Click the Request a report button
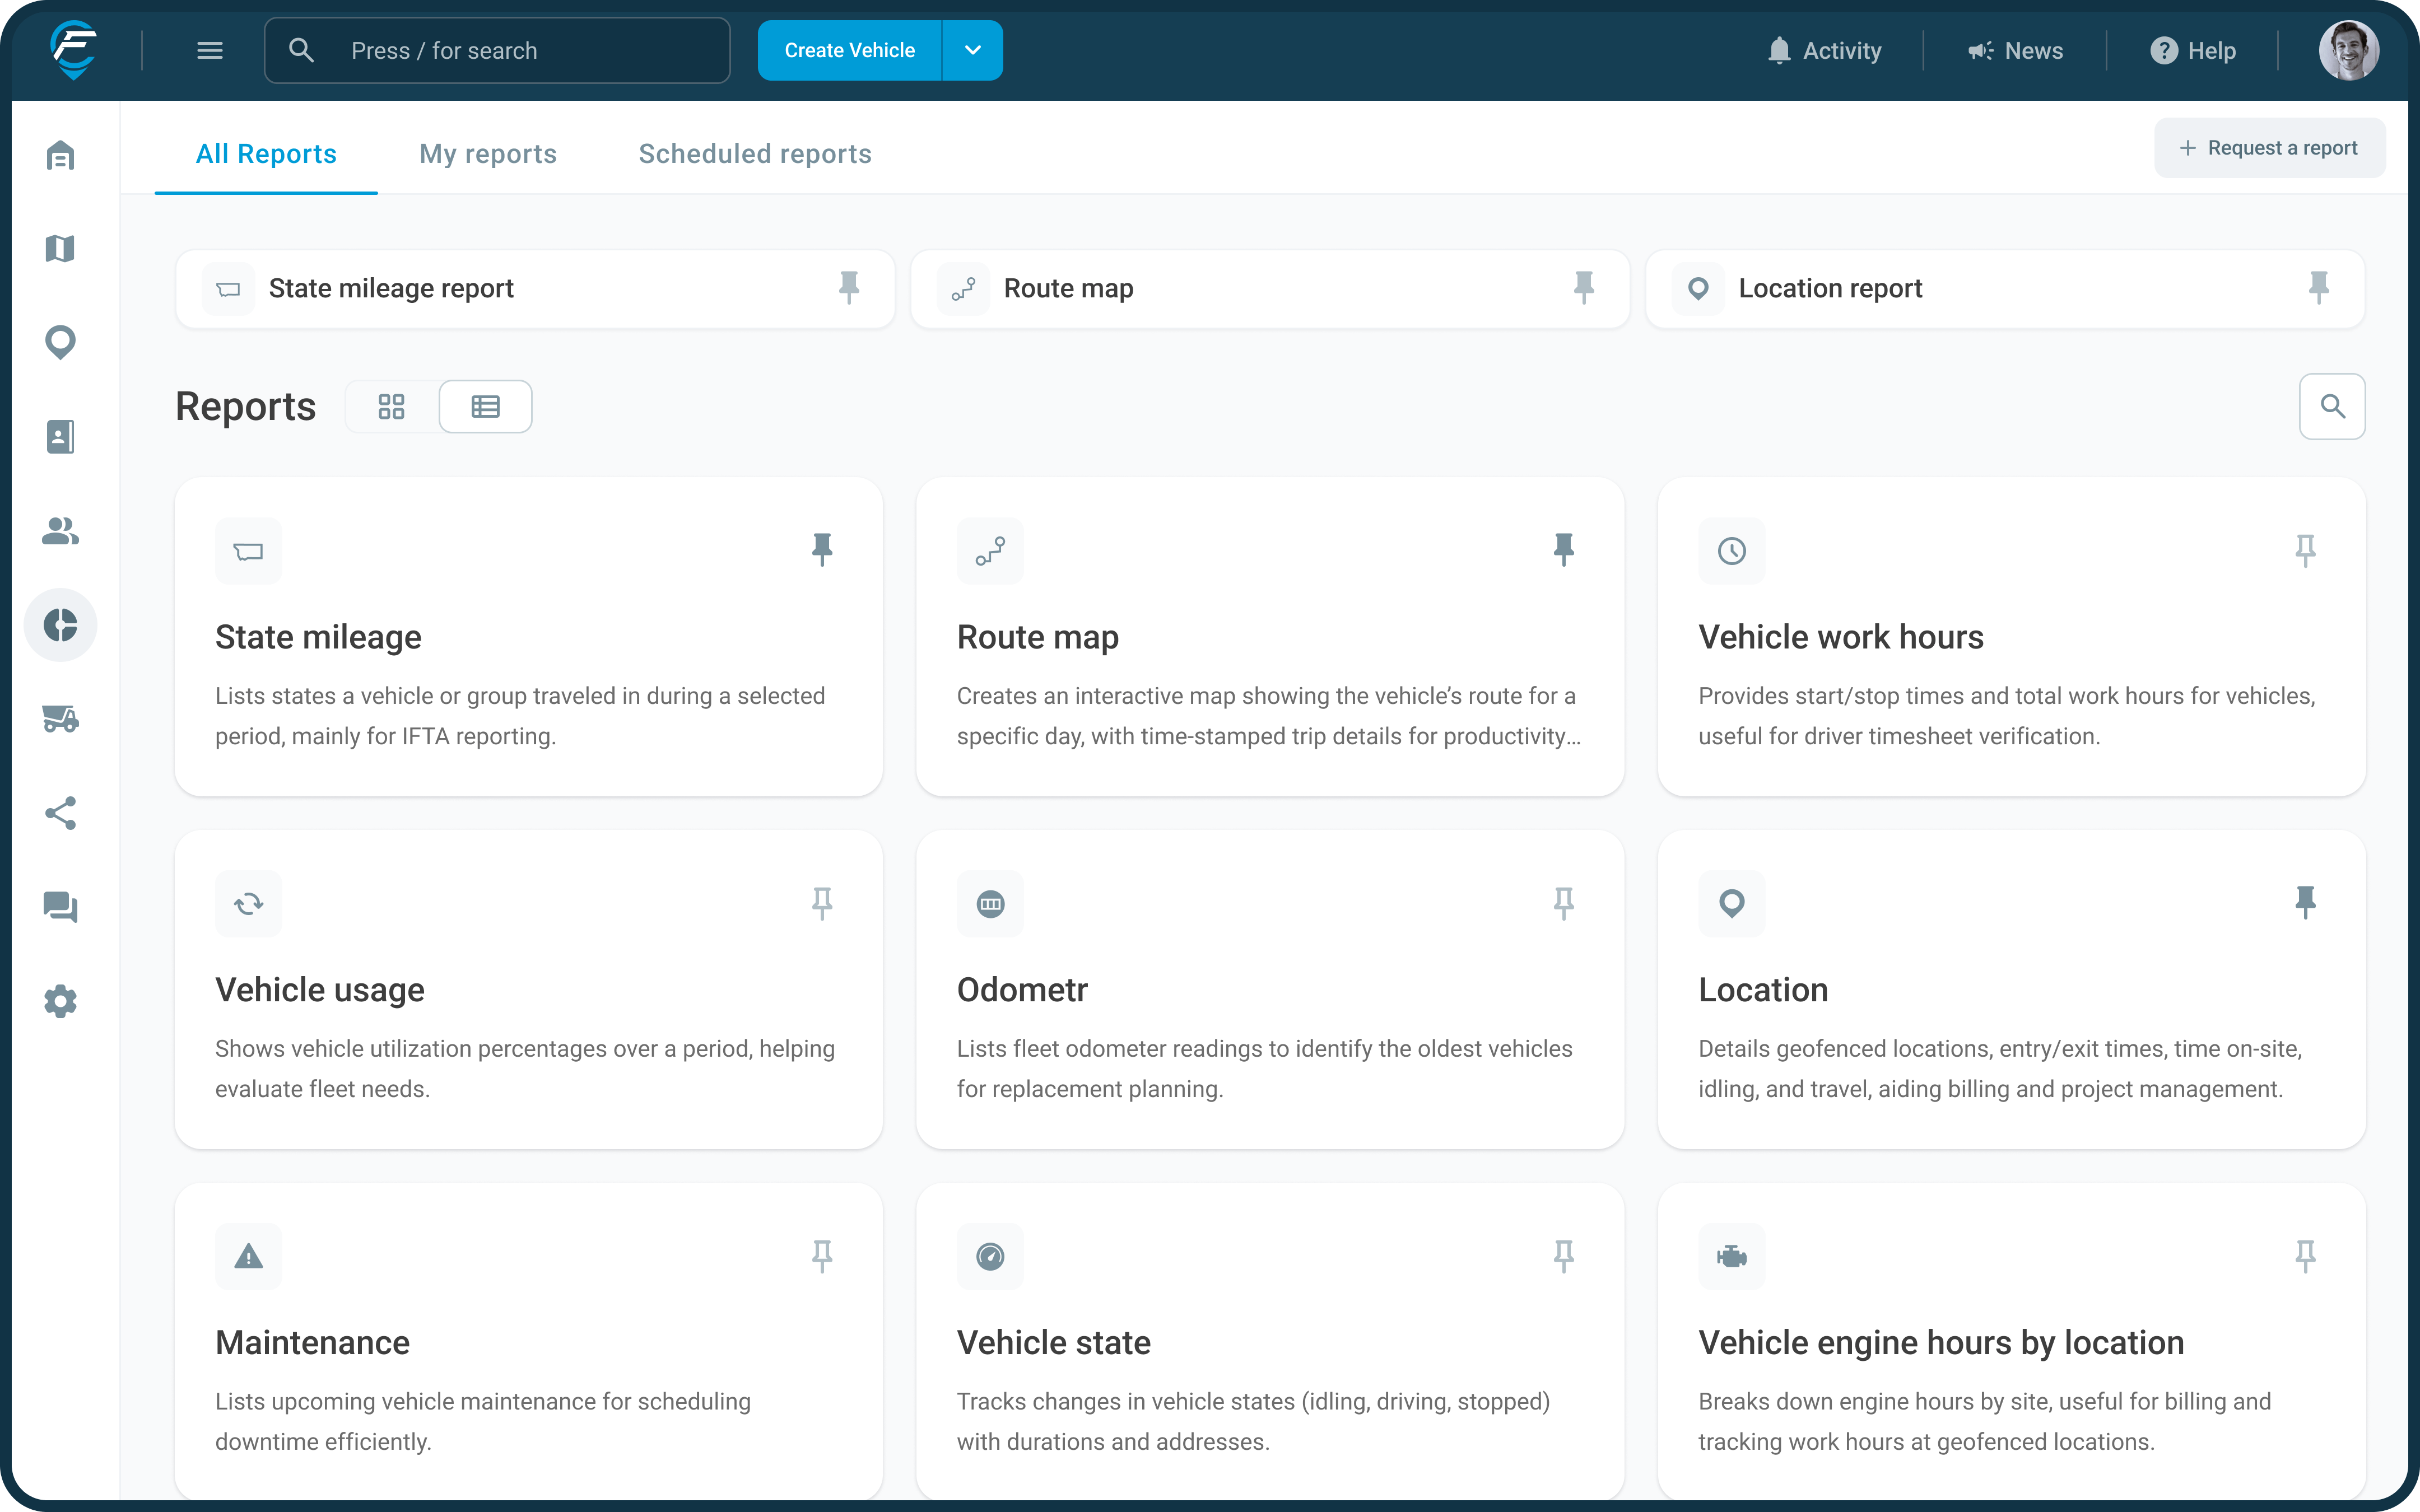Viewport: 2420px width, 1512px height. (x=2269, y=148)
